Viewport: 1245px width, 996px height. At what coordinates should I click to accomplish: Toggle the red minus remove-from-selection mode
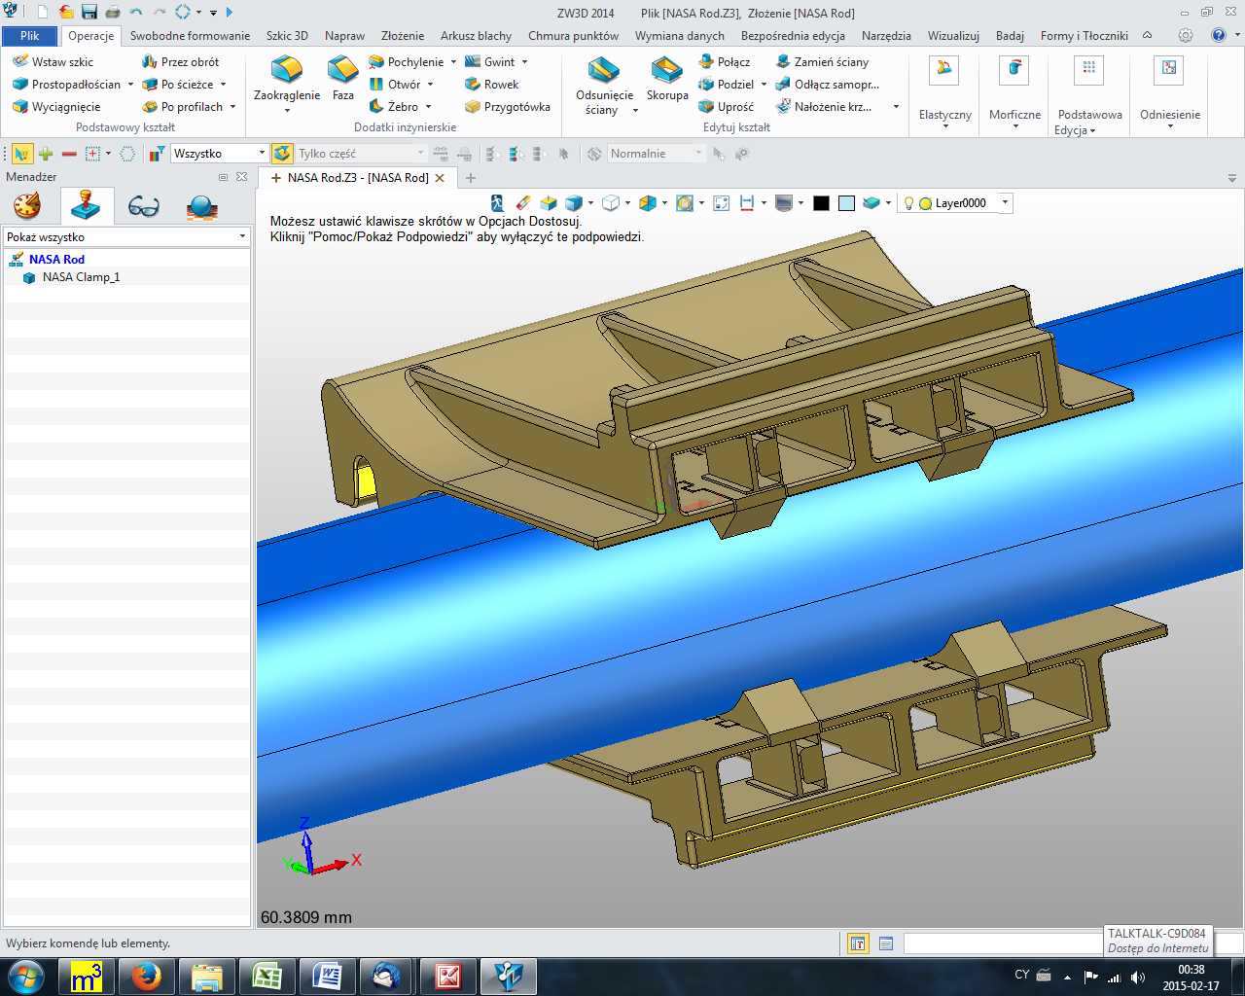click(69, 153)
